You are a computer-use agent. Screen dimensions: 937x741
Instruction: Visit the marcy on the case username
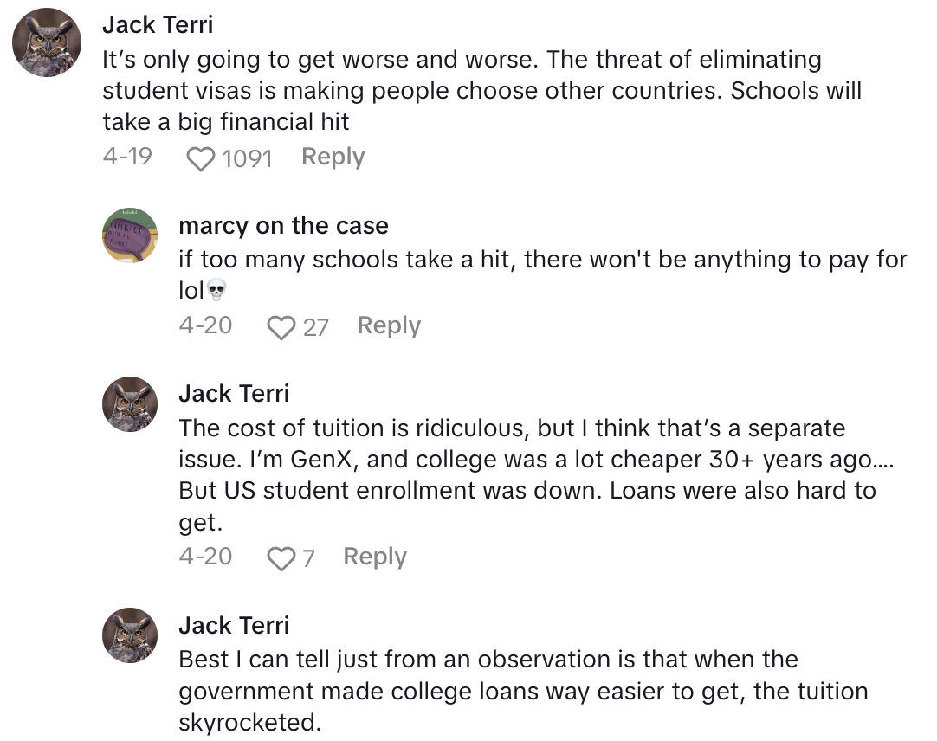click(283, 226)
